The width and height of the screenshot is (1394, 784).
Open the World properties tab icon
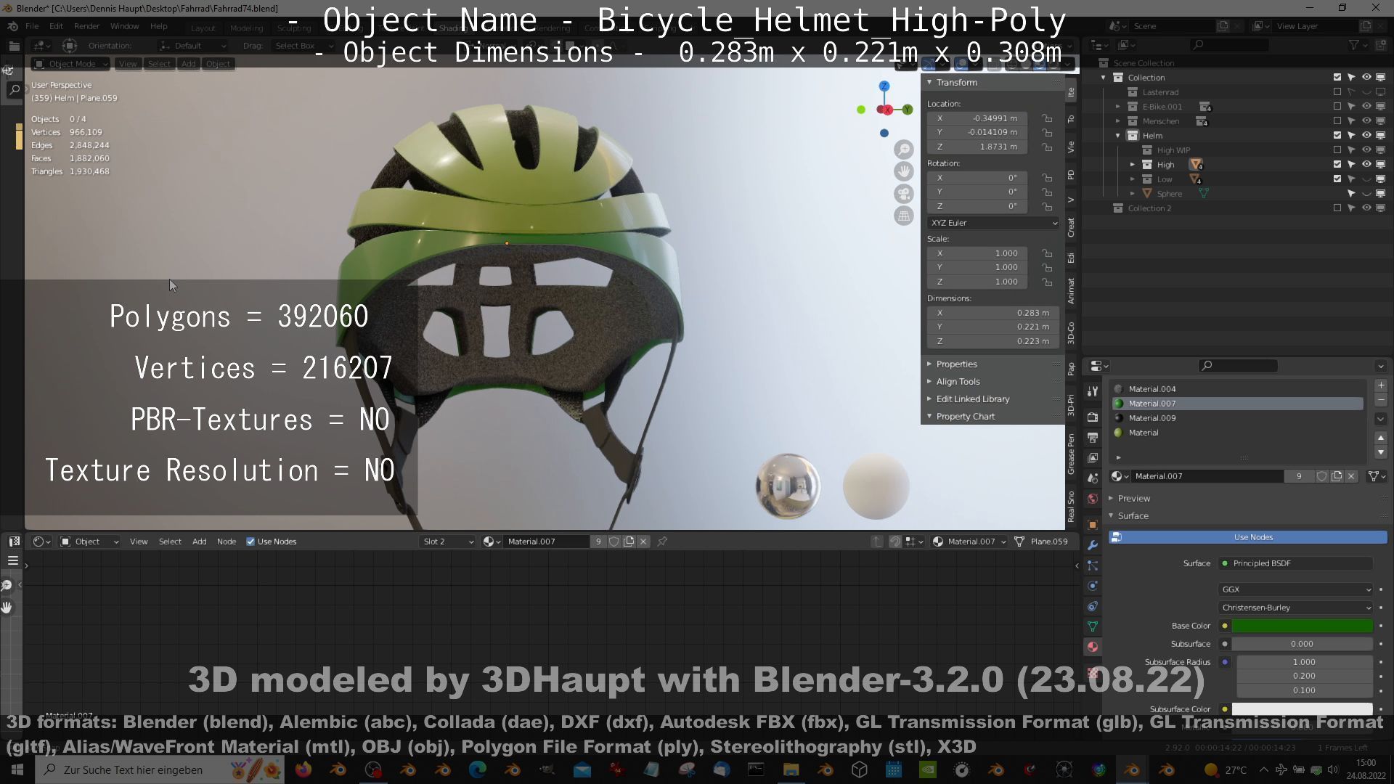(1093, 499)
